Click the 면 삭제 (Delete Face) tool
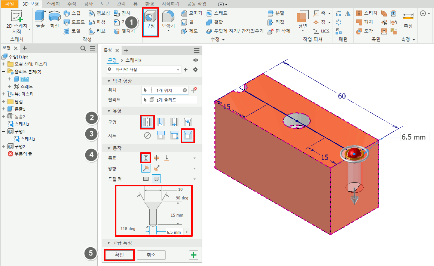The image size is (434, 266). [x=279, y=31]
